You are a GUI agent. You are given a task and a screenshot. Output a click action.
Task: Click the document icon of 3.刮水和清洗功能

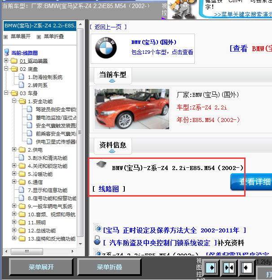coord(22,157)
